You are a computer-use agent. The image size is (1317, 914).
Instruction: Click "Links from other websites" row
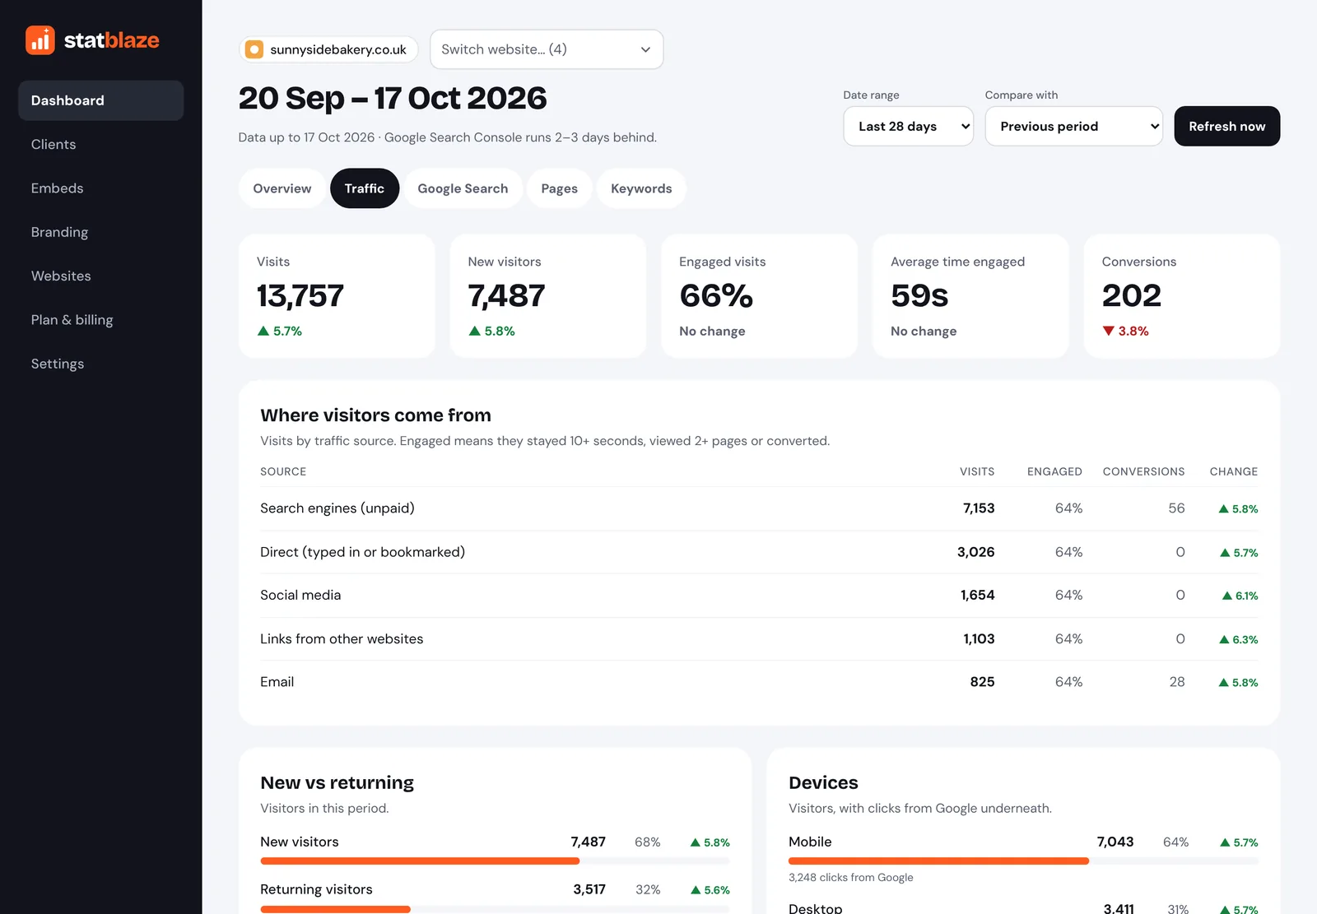click(759, 639)
